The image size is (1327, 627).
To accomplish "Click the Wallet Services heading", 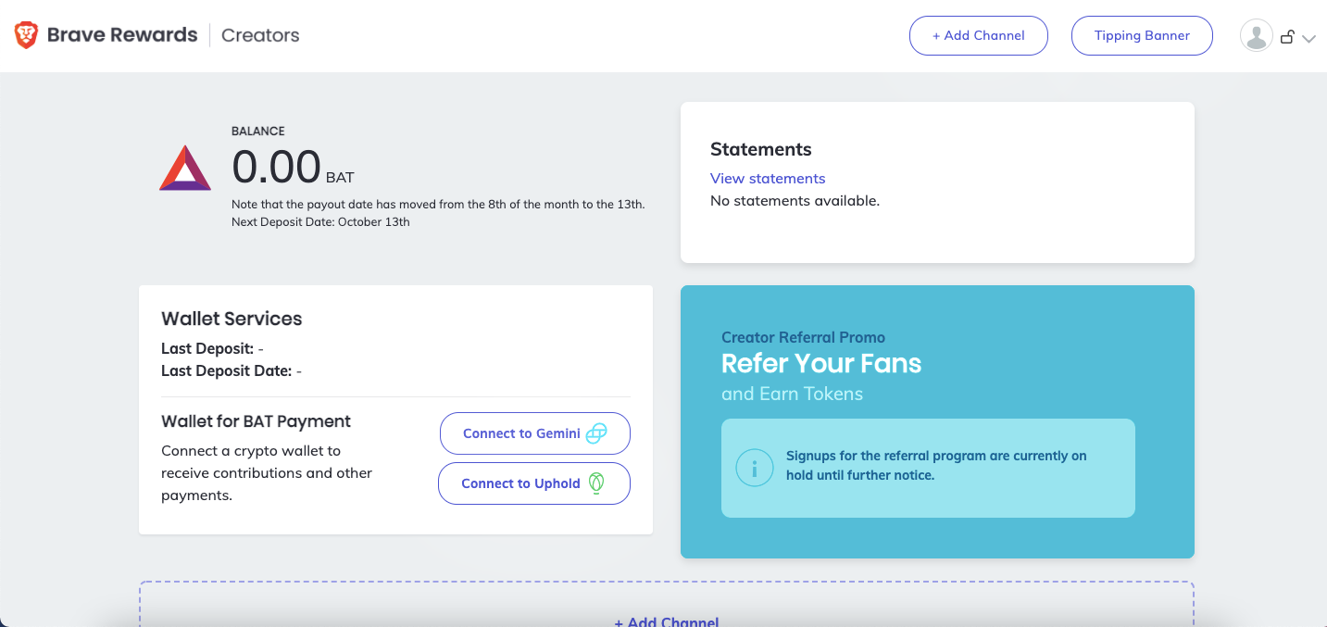I will click(x=232, y=319).
